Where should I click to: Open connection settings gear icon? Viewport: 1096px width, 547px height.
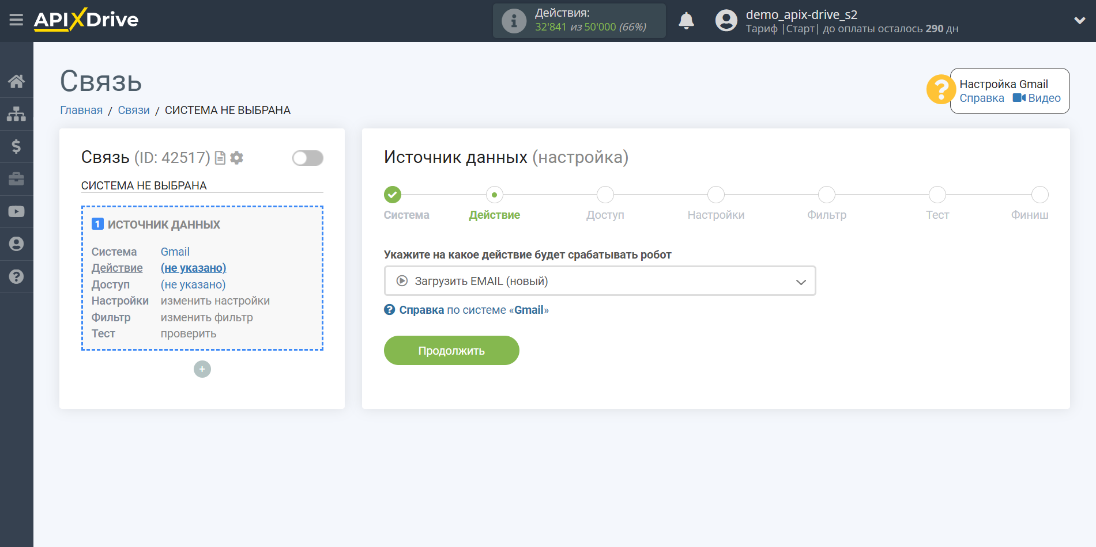(x=236, y=158)
